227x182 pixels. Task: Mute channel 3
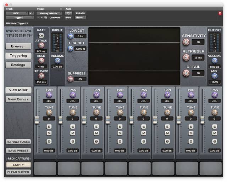(96, 133)
